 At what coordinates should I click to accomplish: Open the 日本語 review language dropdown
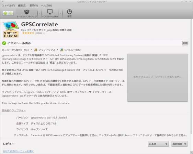158,144
